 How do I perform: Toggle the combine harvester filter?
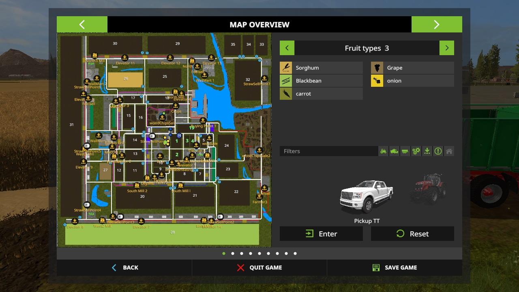pyautogui.click(x=394, y=151)
